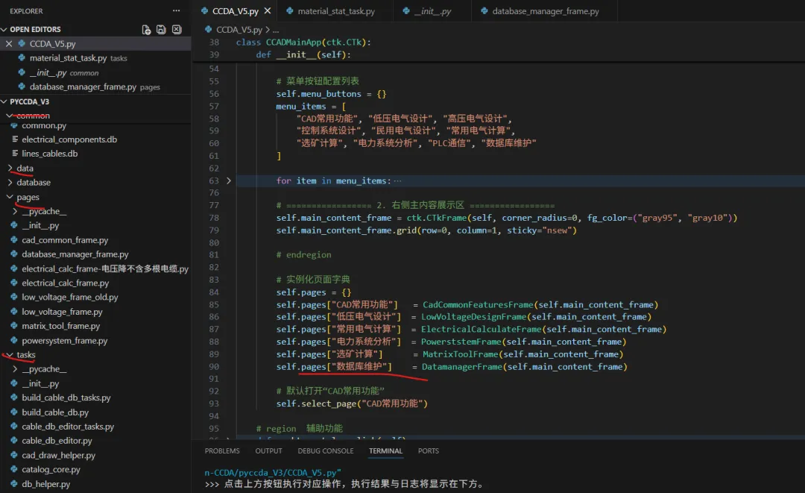Screen dimensions: 805x493
Task: Open the Problems panel tab
Action: pos(222,451)
